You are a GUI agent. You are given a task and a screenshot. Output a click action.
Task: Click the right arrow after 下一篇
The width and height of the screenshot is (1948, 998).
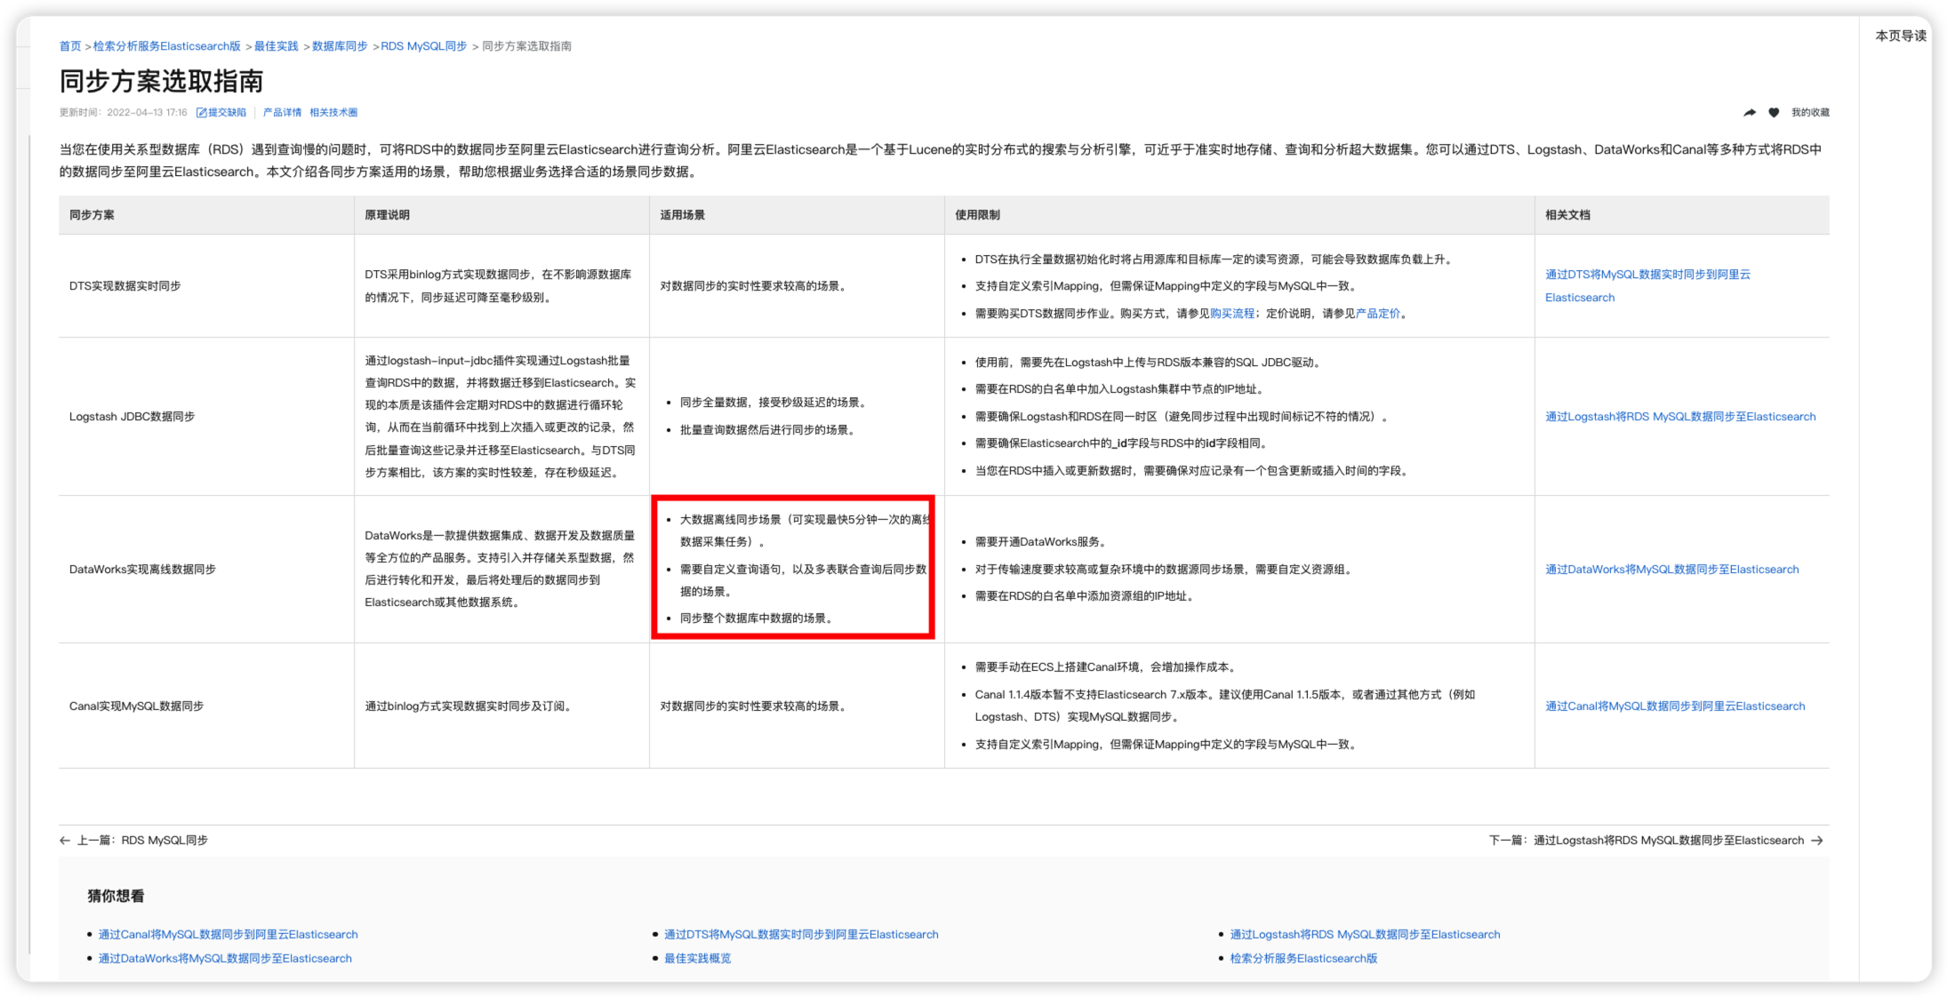pyautogui.click(x=1817, y=841)
